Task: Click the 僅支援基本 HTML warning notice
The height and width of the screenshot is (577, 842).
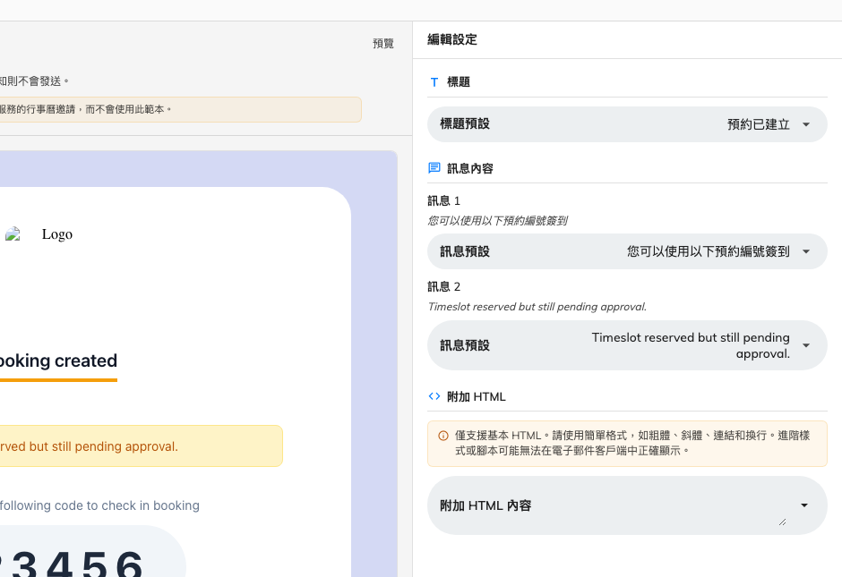Action: (627, 444)
